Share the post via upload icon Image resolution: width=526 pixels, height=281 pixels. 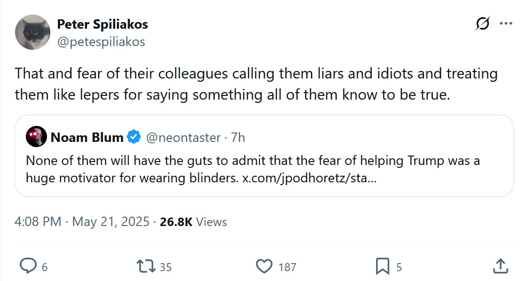(500, 266)
